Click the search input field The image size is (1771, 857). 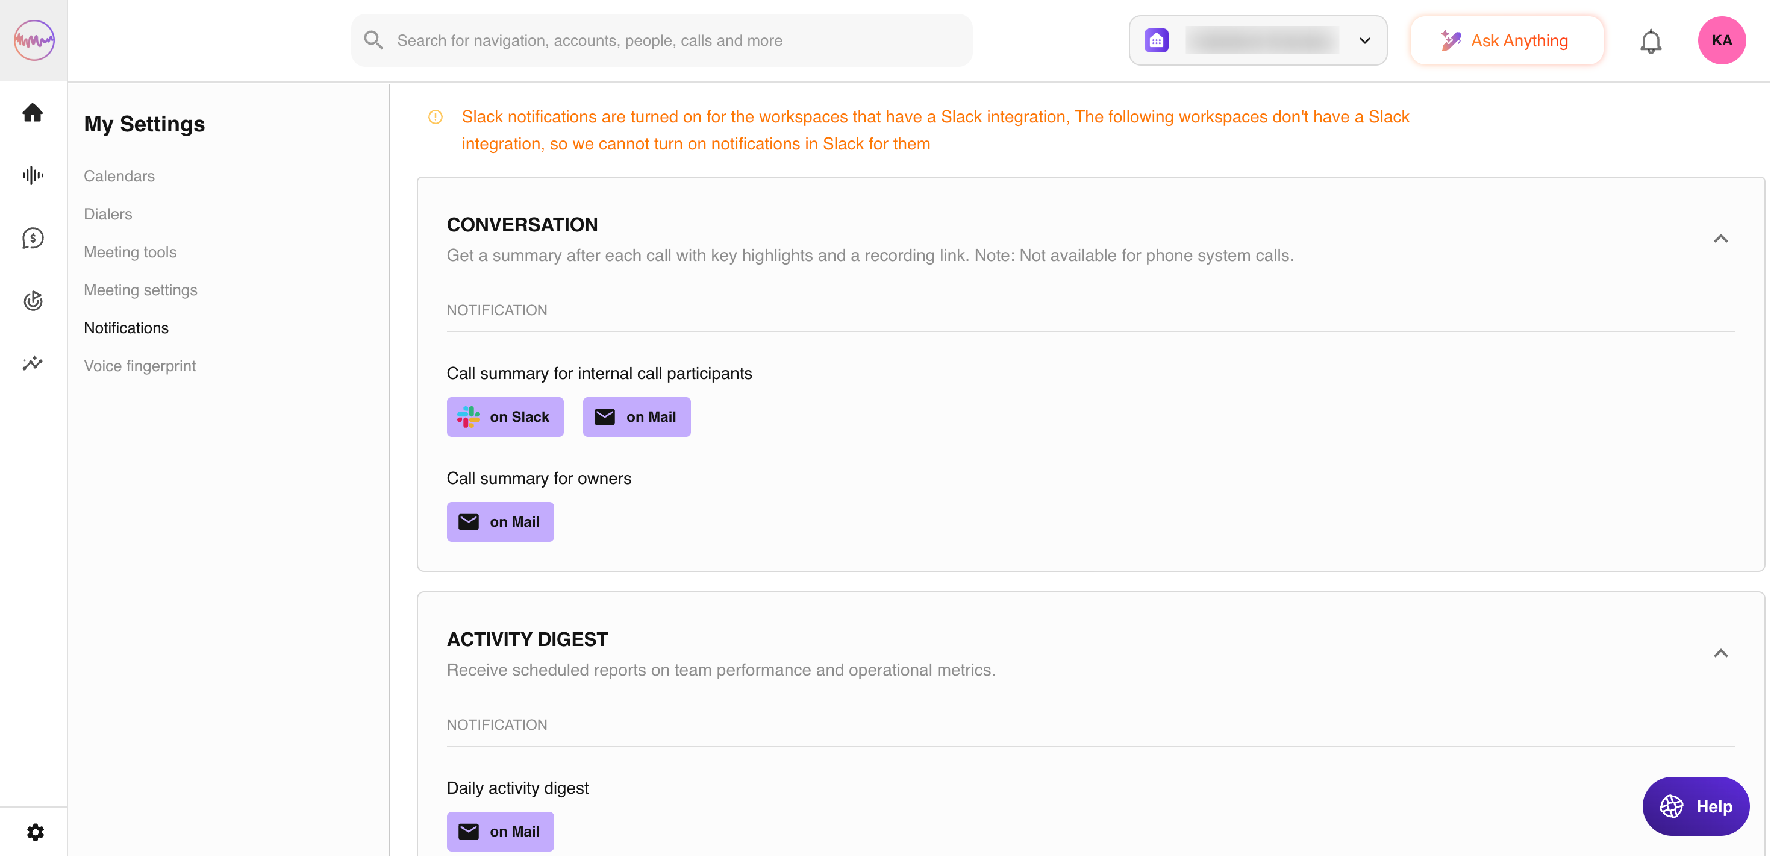pyautogui.click(x=661, y=40)
